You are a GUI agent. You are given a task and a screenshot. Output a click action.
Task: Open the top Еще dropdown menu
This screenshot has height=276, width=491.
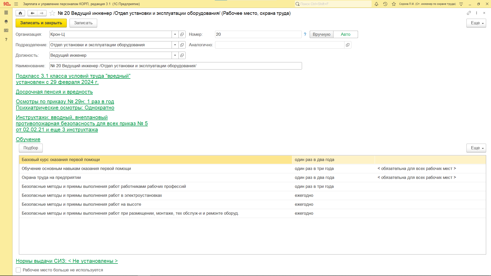point(476,23)
